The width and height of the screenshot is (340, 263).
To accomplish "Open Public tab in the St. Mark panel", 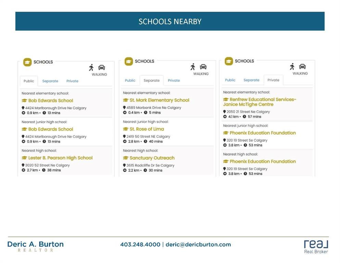I will [x=130, y=80].
